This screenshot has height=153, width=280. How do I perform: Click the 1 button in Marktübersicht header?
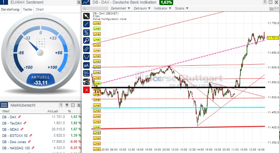[61, 105]
